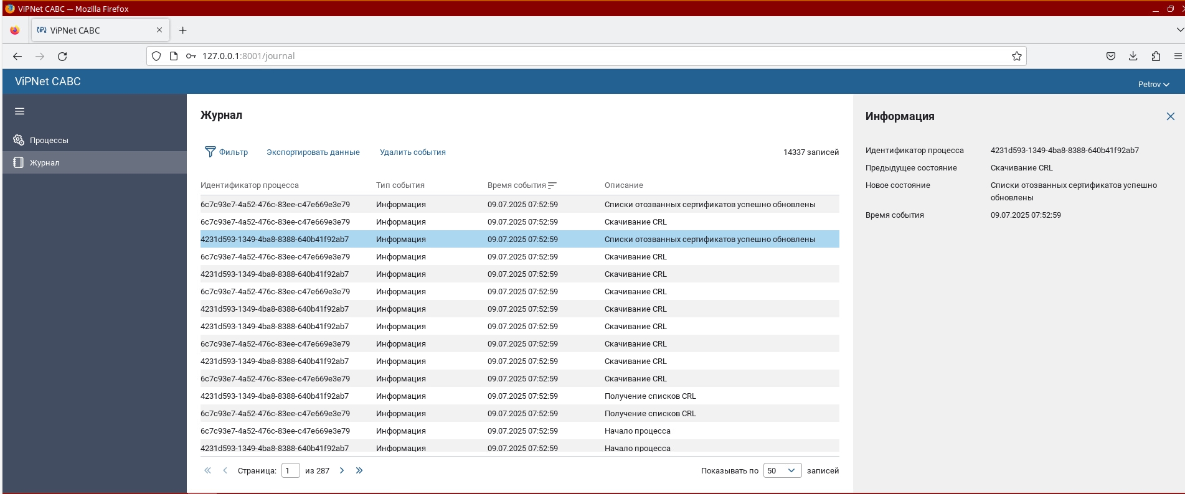Screen dimensions: 1185x494
Task: Go to the next journal page
Action: coord(342,470)
